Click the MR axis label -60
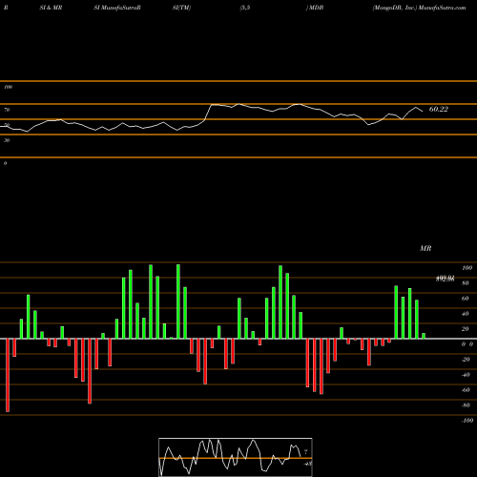The image size is (477, 477). click(x=466, y=390)
